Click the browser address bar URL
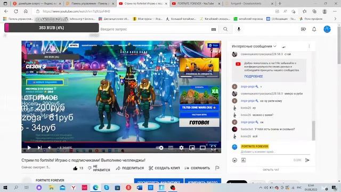Viewport: 341px width, 192px height. coord(76,11)
